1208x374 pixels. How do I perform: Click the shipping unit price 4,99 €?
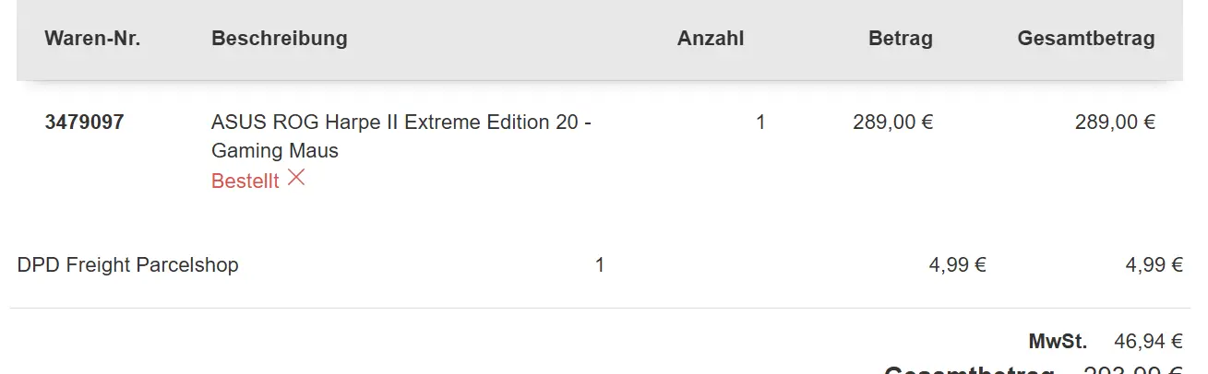[958, 265]
